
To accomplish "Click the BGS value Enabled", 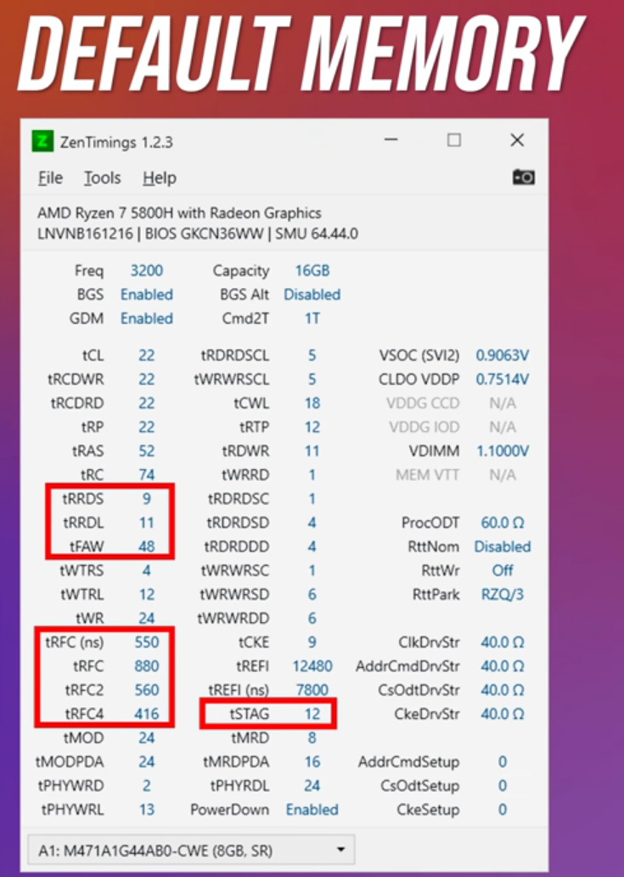I will 146,295.
